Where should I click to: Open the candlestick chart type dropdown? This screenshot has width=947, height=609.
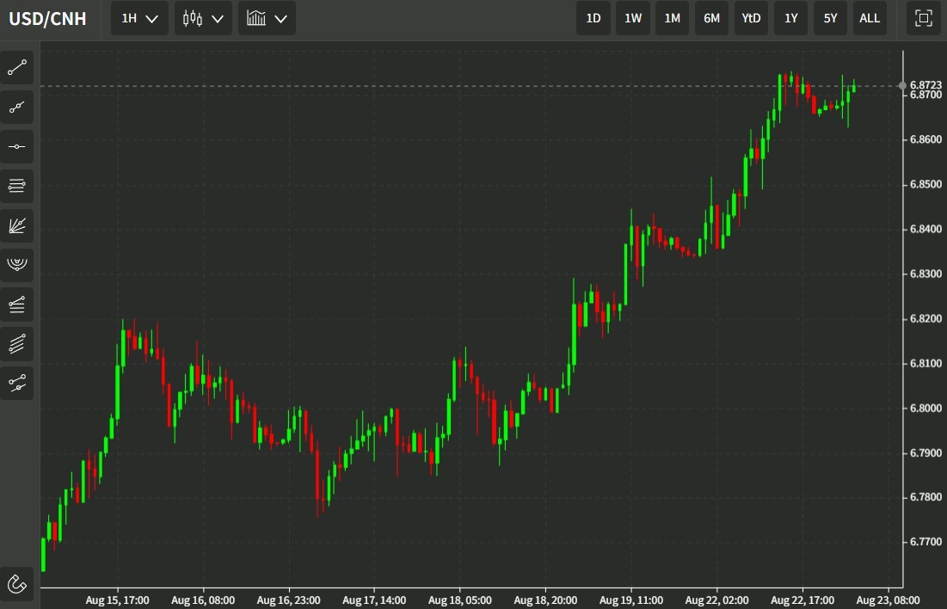tap(203, 18)
